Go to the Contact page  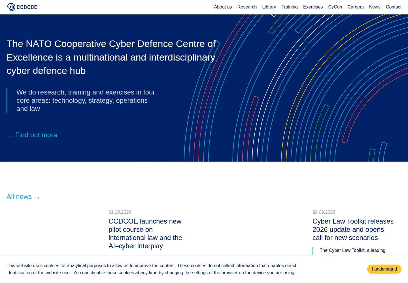[394, 7]
